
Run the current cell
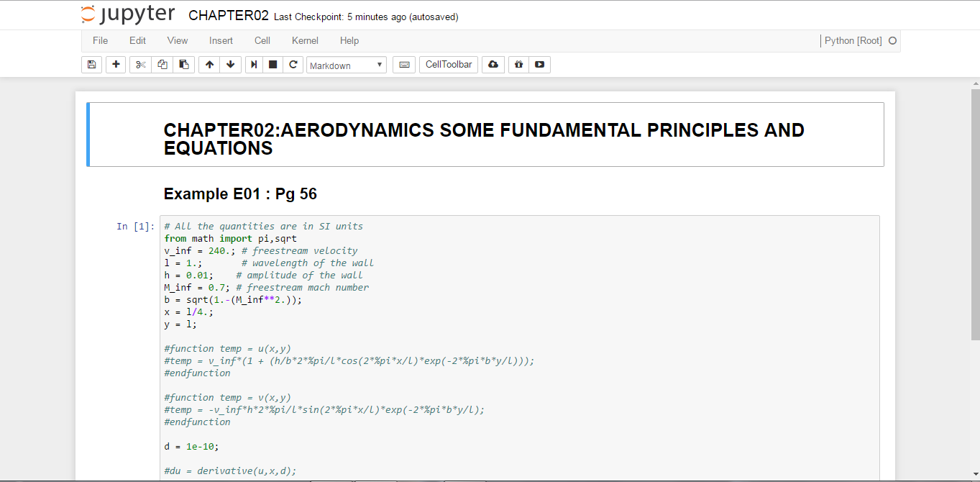point(254,65)
